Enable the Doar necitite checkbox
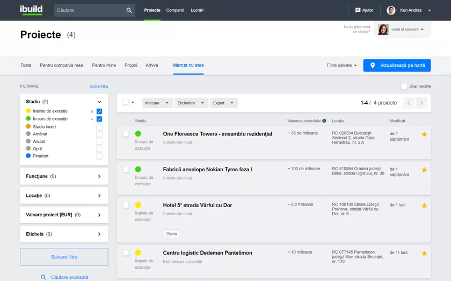This screenshot has height=281, width=451. (x=404, y=86)
